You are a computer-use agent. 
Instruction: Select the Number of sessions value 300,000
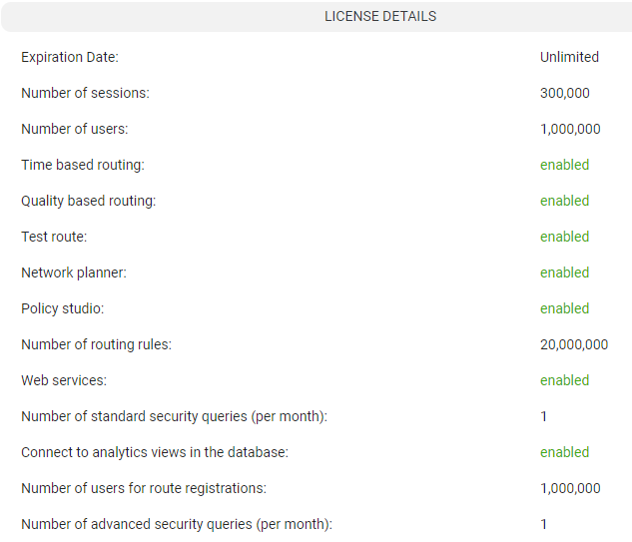click(x=565, y=93)
